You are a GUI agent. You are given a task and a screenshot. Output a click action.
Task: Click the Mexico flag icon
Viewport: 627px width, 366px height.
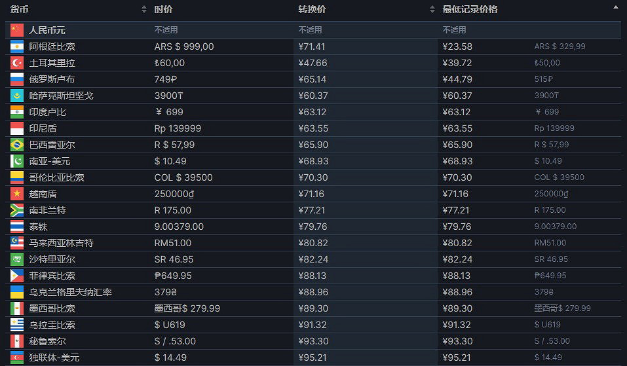pyautogui.click(x=17, y=308)
